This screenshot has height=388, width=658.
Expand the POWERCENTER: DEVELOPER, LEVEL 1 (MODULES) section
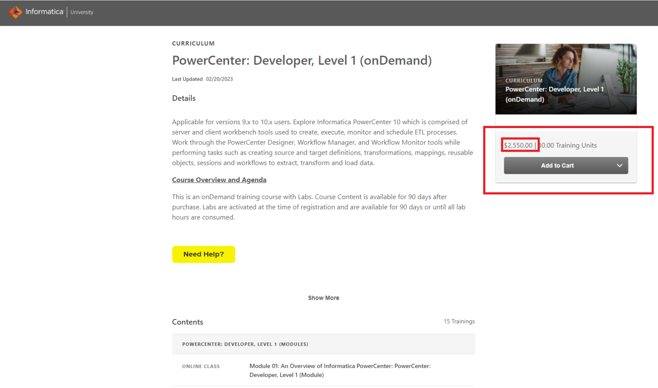click(x=245, y=344)
